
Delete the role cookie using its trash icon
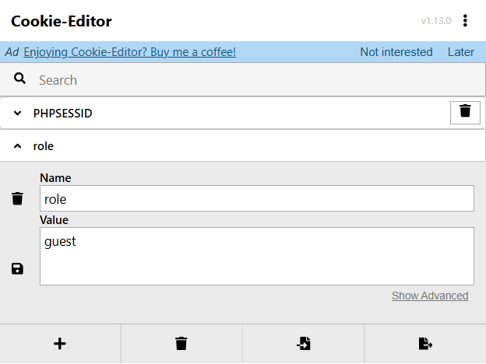(17, 198)
